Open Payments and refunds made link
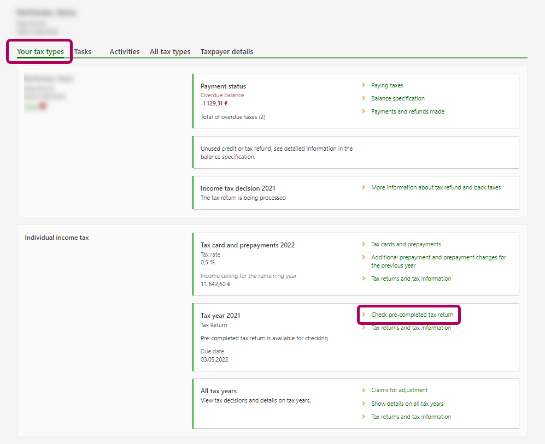The image size is (545, 444). tap(407, 111)
